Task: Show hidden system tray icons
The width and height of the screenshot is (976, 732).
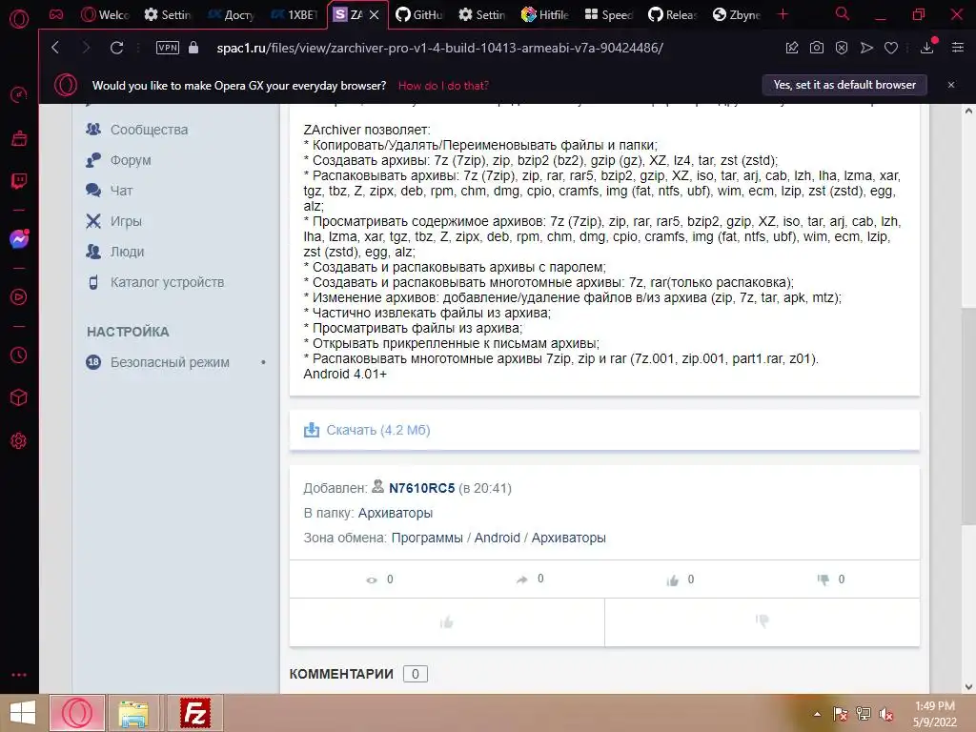Action: pyautogui.click(x=817, y=714)
